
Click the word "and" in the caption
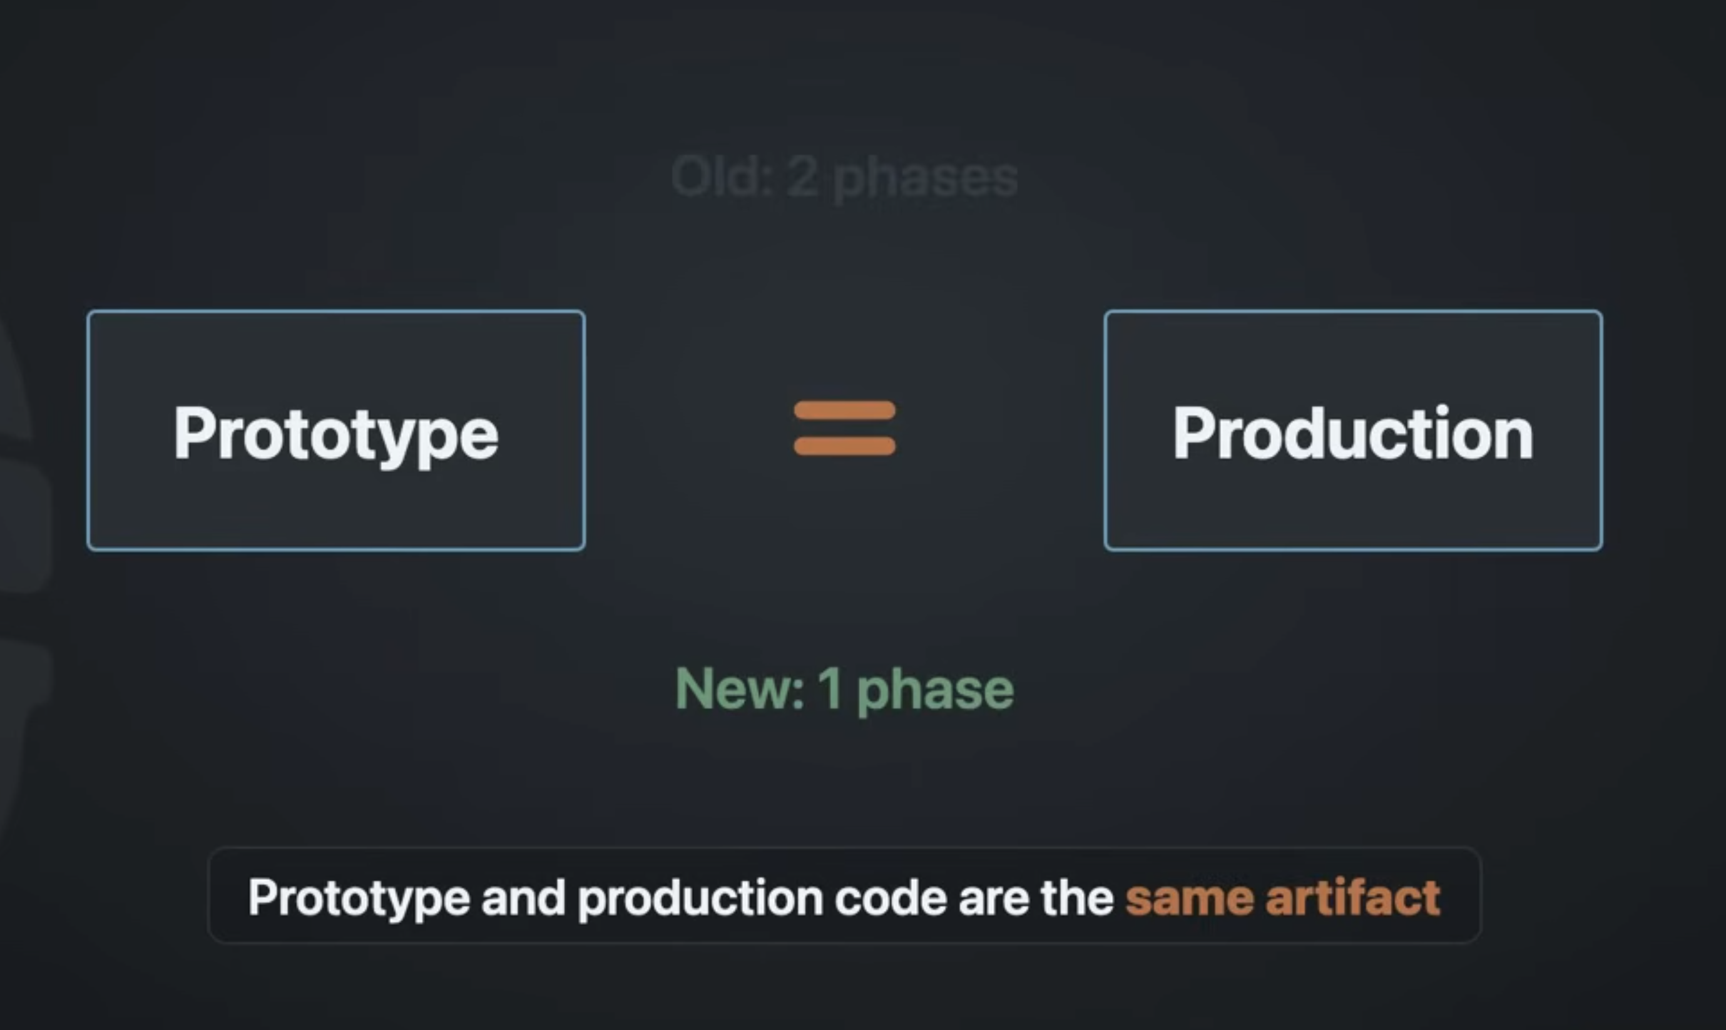[x=523, y=898]
